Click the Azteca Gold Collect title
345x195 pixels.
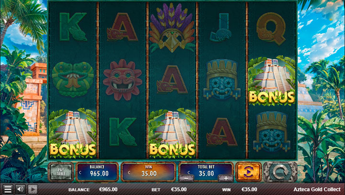coord(317,189)
